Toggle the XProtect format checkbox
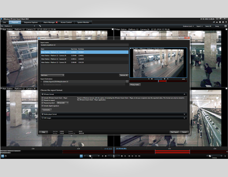This screenshot has height=177, width=228. [42, 94]
